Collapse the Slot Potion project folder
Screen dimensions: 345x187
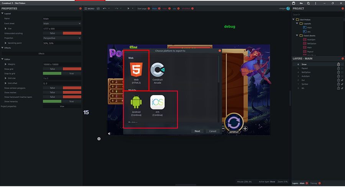pos(293,20)
